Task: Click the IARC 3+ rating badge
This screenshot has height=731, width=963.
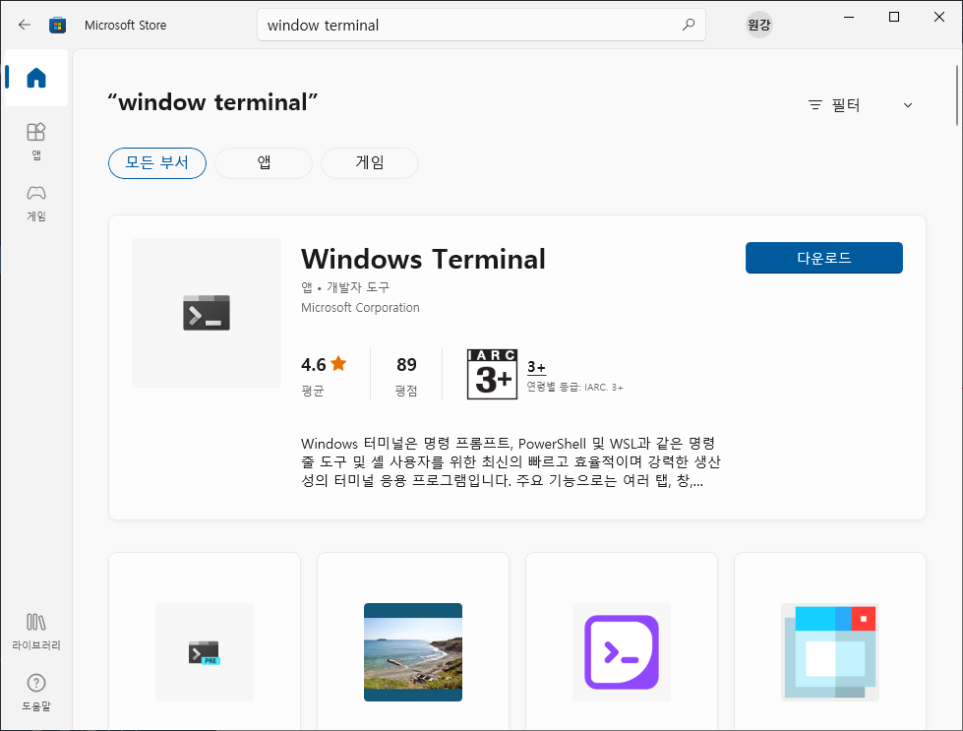Action: pos(492,374)
